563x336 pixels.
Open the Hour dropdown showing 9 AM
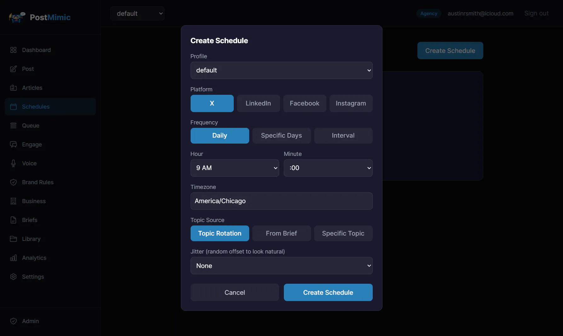(235, 168)
